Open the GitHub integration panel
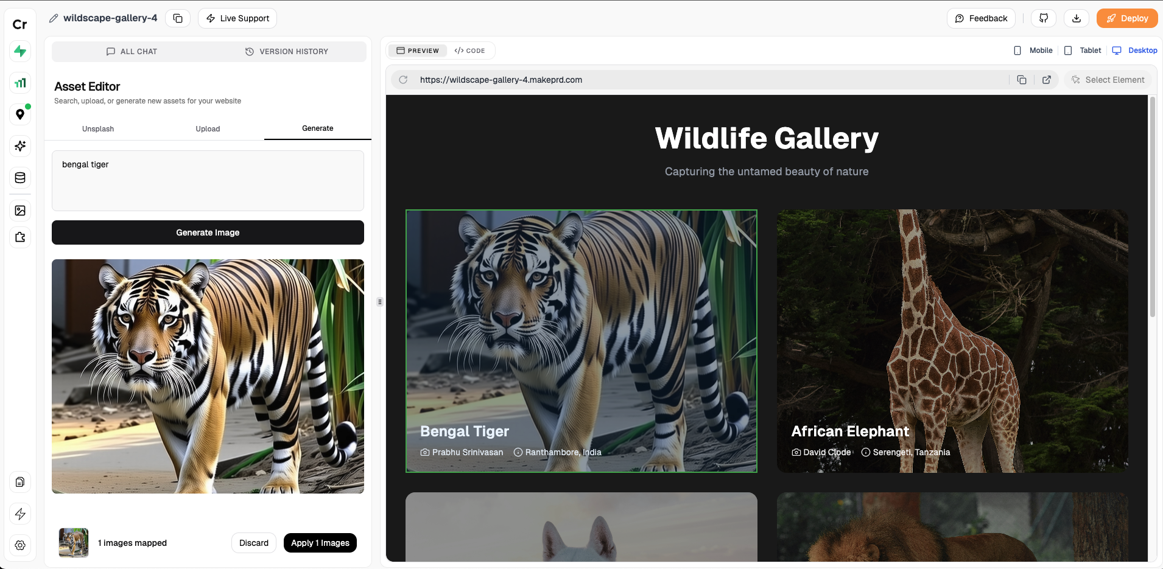 pos(1043,18)
